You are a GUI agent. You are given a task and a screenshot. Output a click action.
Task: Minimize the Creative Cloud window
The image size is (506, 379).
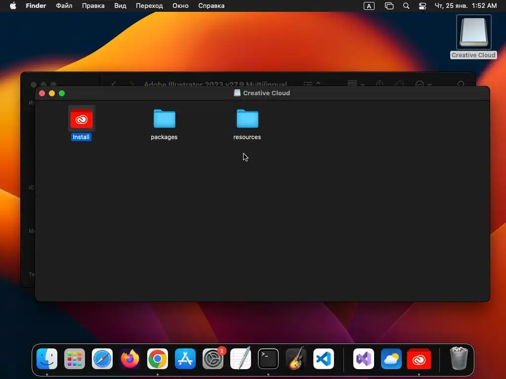[x=51, y=93]
